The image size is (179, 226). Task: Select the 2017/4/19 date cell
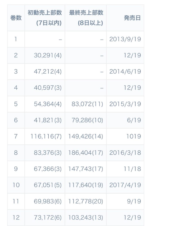(125, 185)
